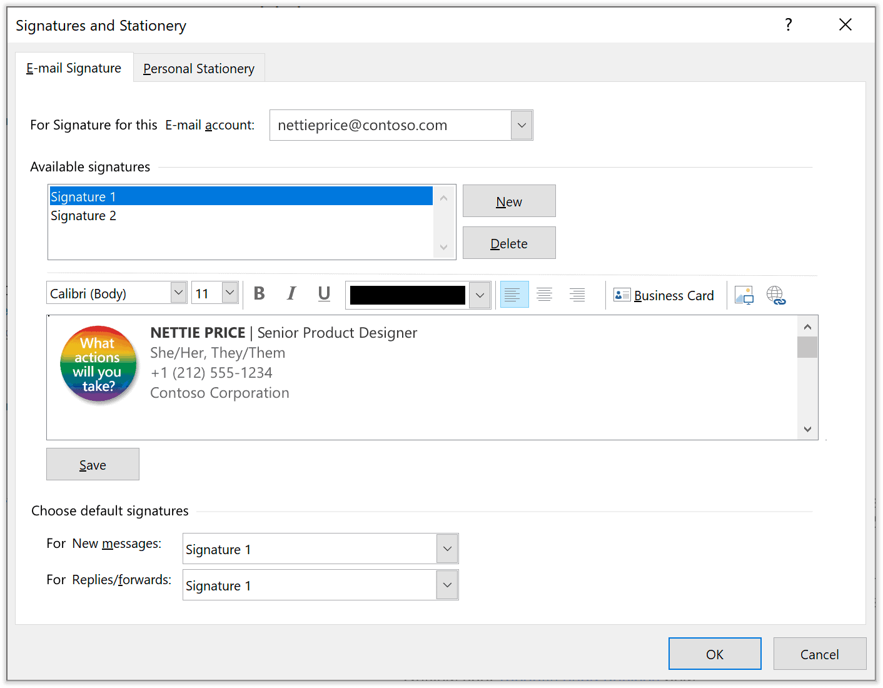Click the Contoso Corporation line
Image resolution: width=883 pixels, height=688 pixels.
(x=219, y=393)
